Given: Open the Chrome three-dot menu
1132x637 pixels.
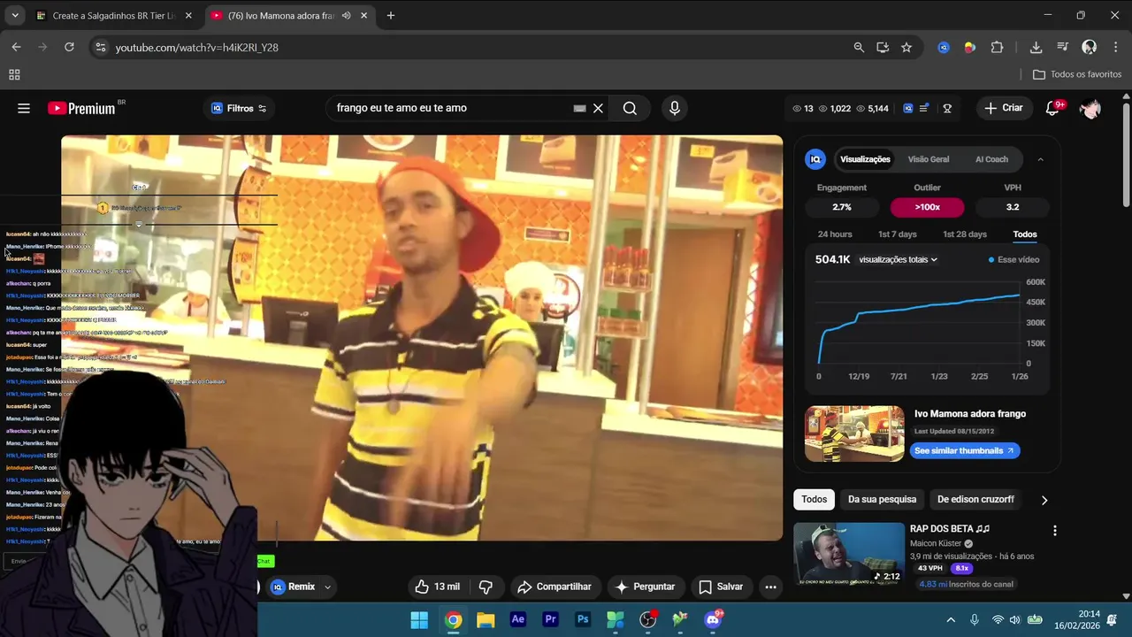Looking at the screenshot, I should (x=1115, y=47).
